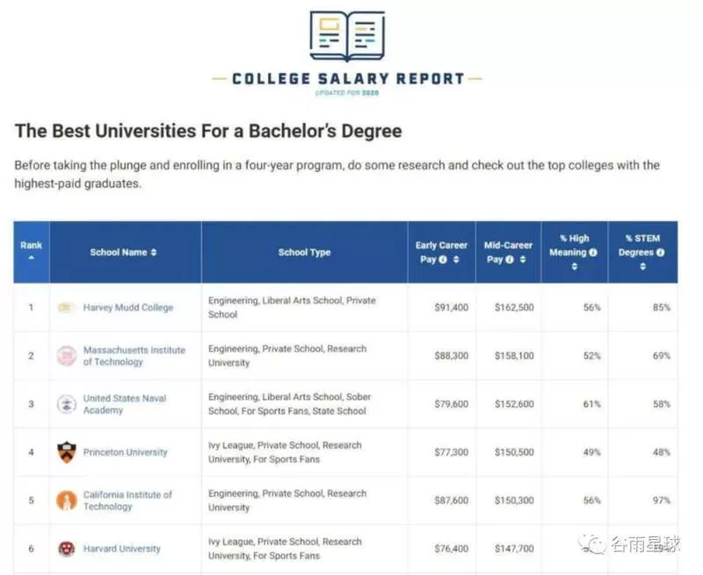
Task: Click the College Salary Report book logo
Action: pyautogui.click(x=347, y=36)
